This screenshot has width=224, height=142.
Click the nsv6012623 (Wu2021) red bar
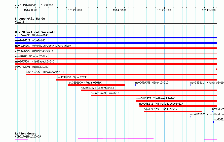[154, 96]
